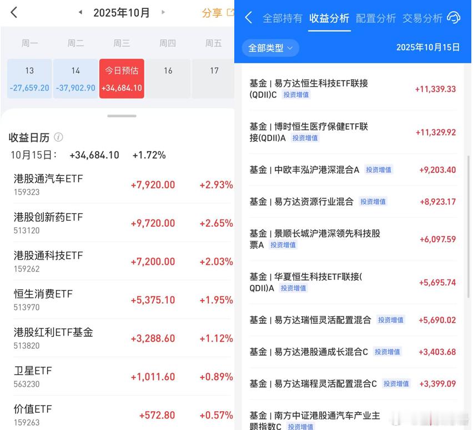This screenshot has height=430, width=473.
Task: Tap the 分享 share icon
Action: coord(230,12)
